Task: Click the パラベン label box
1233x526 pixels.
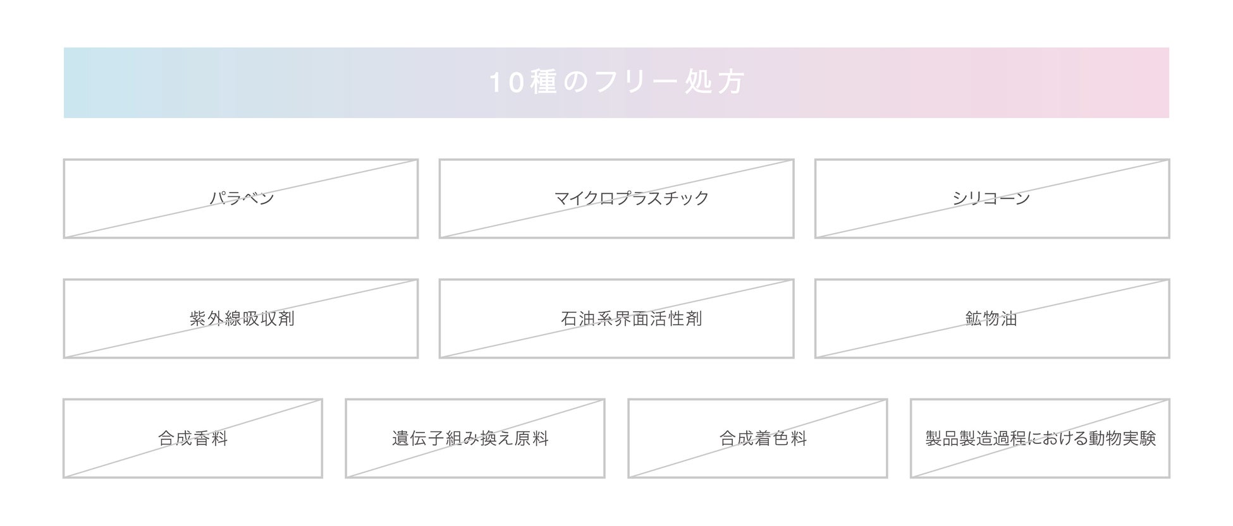Action: pos(241,198)
